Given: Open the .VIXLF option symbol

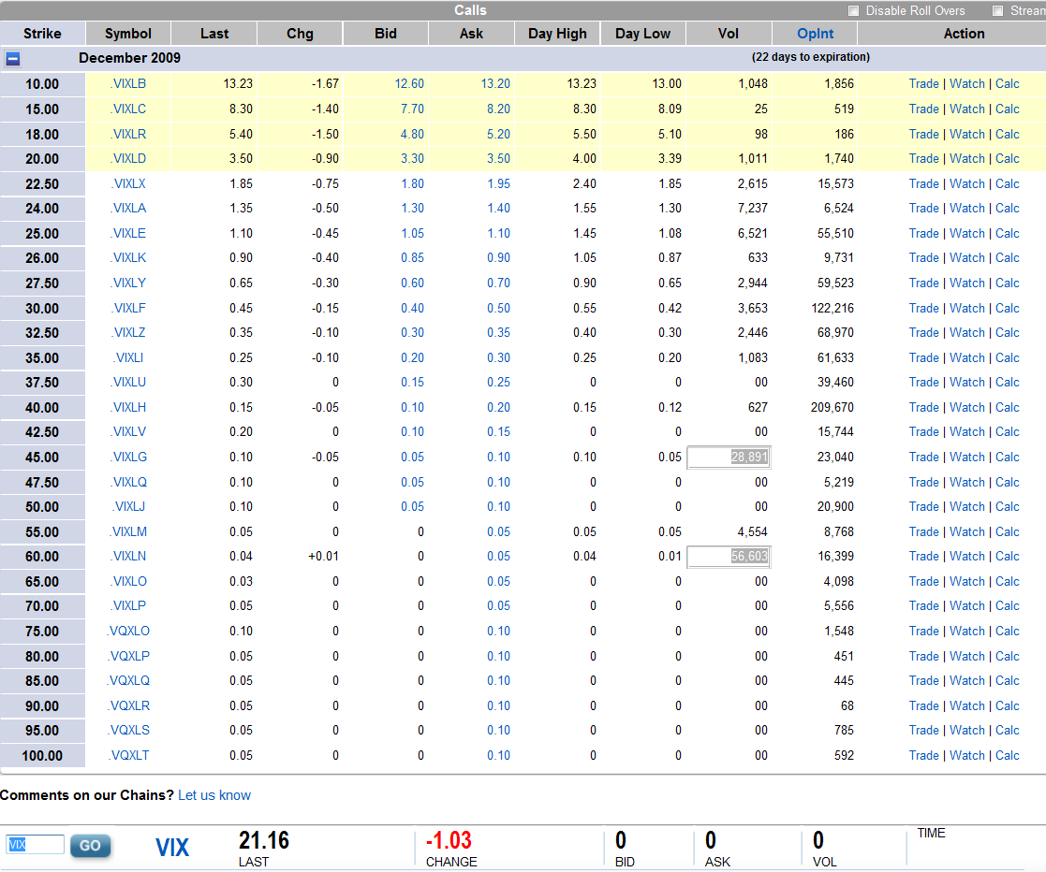Looking at the screenshot, I should [128, 309].
